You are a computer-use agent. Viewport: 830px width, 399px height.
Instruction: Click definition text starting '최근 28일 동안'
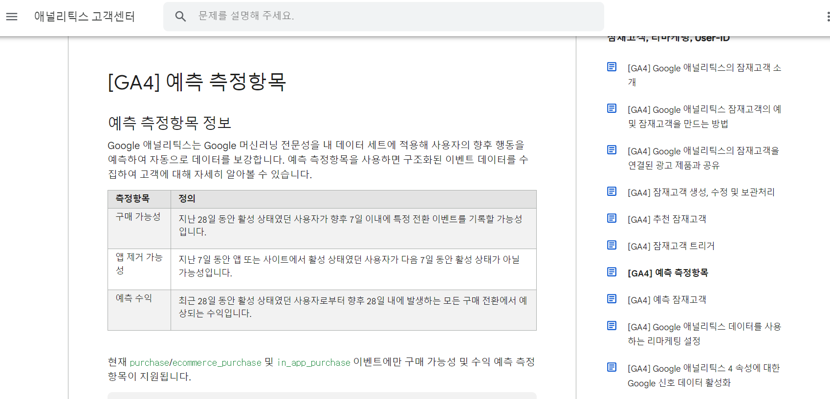(x=353, y=307)
